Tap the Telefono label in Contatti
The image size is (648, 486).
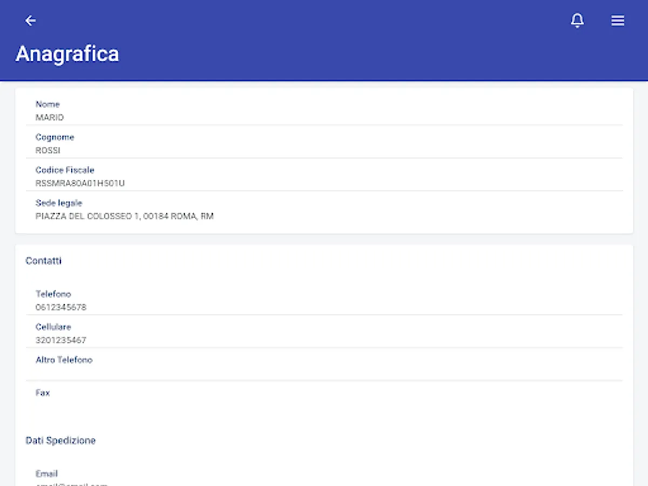53,294
